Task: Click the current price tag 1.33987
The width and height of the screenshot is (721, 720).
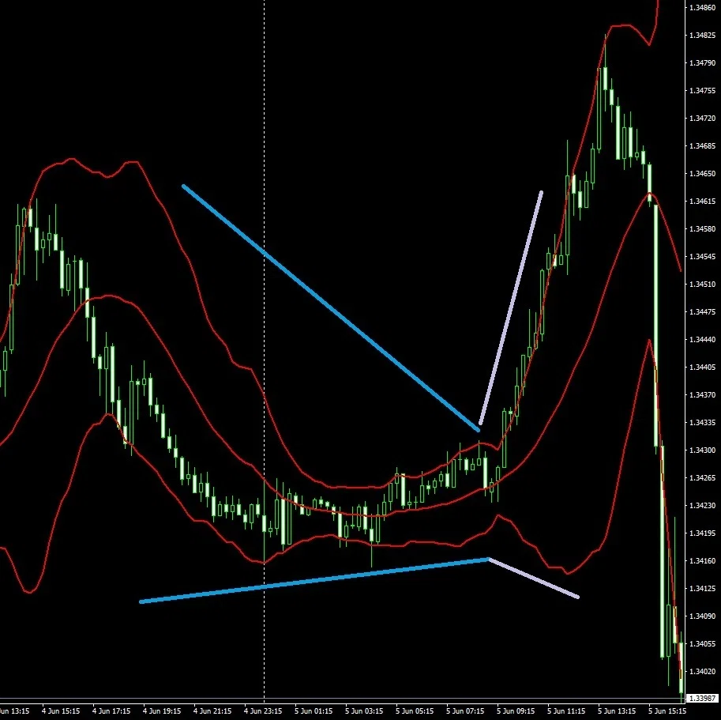Action: click(702, 699)
